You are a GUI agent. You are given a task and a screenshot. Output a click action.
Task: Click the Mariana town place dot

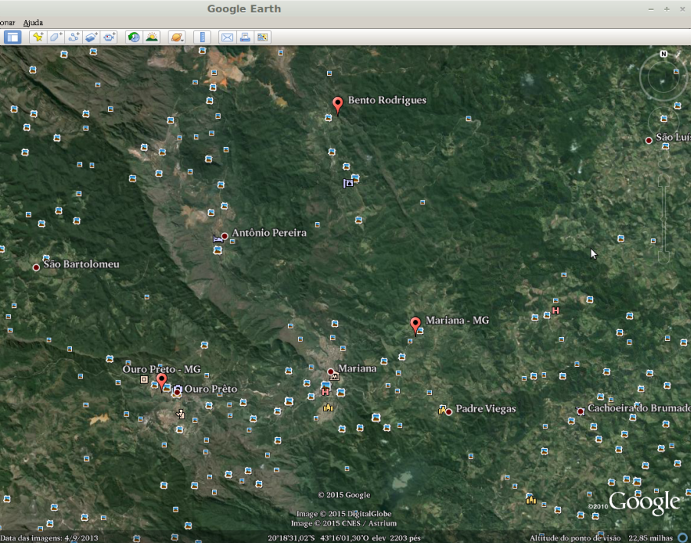click(330, 371)
